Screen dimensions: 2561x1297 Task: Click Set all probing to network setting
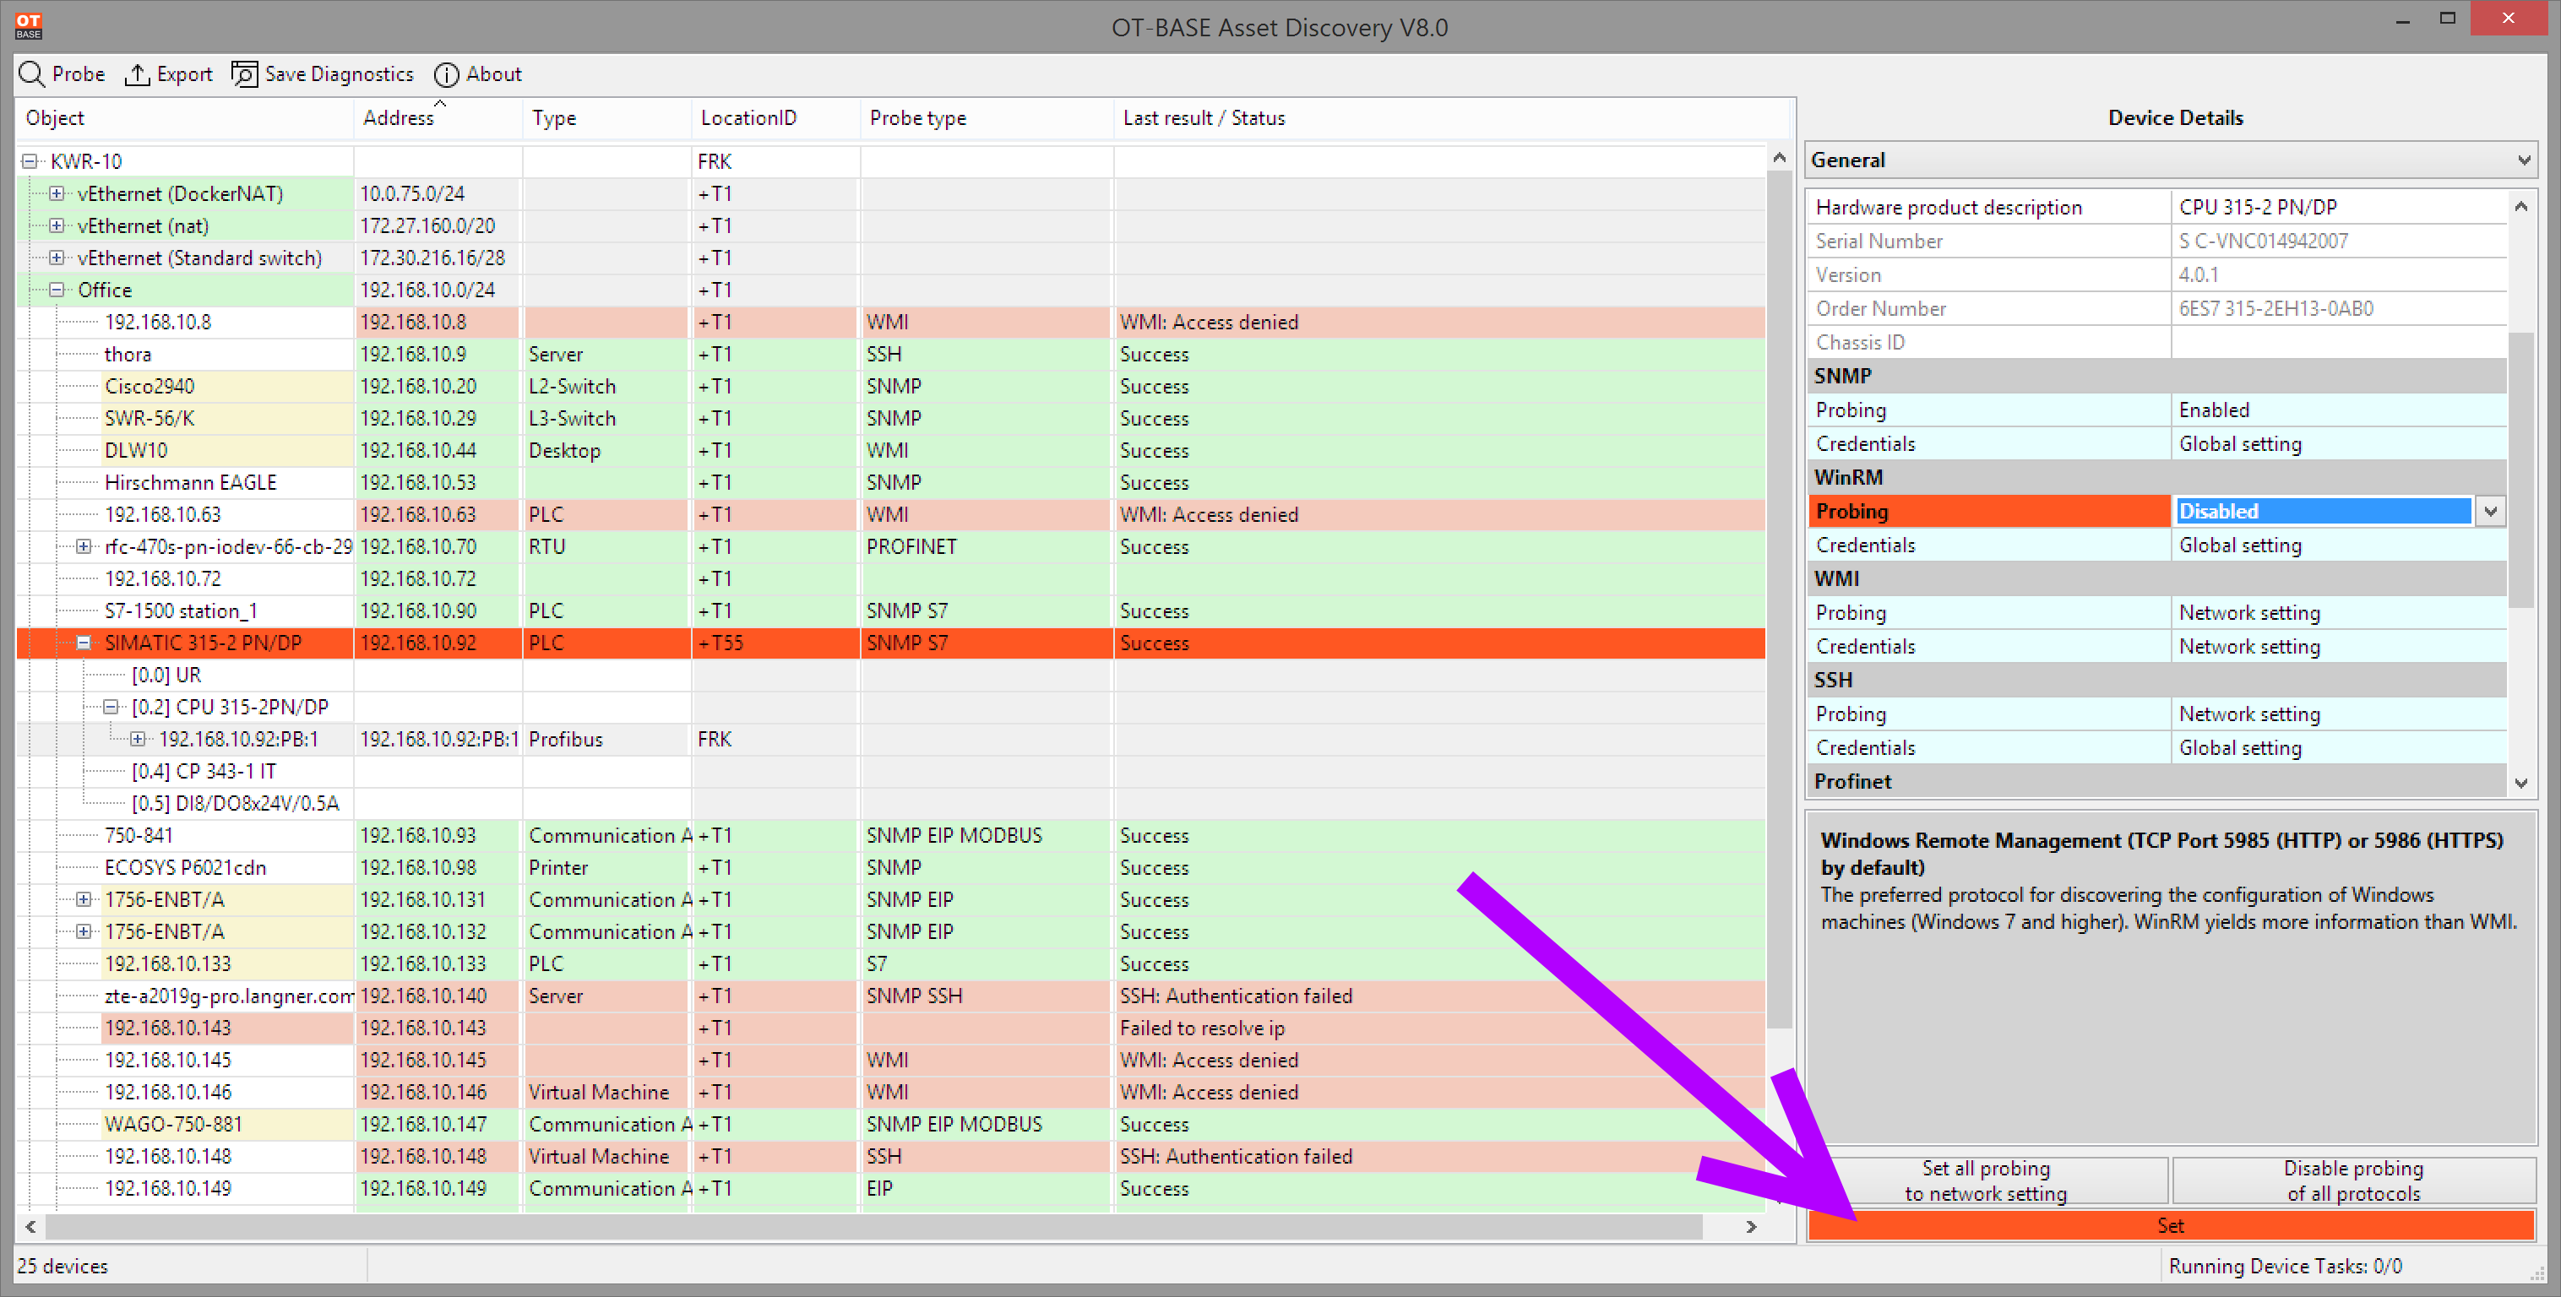click(x=1987, y=1180)
